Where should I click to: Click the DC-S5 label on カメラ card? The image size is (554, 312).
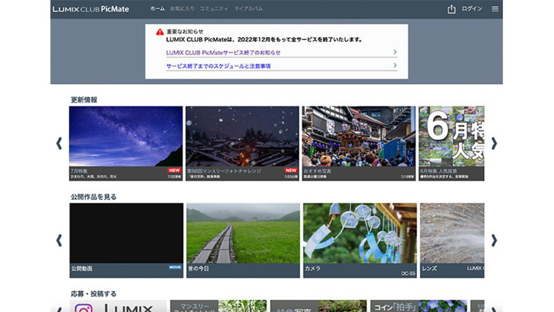click(408, 274)
